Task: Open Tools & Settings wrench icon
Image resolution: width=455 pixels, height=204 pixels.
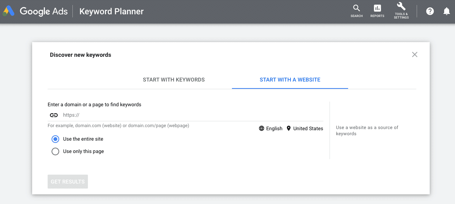Action: click(401, 11)
